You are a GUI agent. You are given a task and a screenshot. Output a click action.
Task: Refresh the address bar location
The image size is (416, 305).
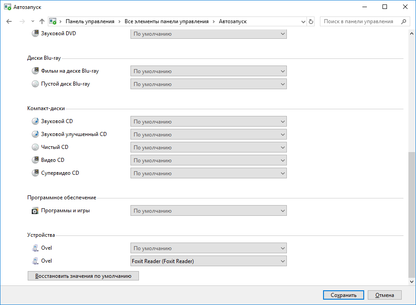tap(311, 21)
